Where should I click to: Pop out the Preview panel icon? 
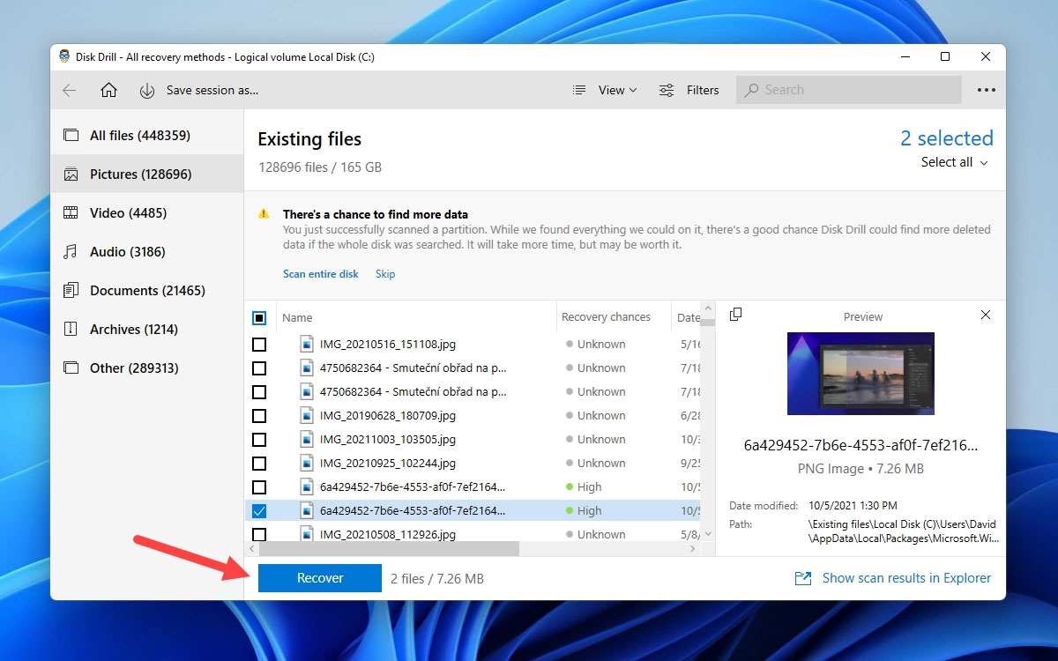point(735,315)
